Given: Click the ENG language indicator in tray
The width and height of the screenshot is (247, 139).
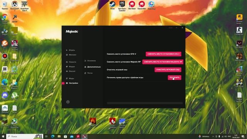Looking at the screenshot, I should (x=229, y=136).
